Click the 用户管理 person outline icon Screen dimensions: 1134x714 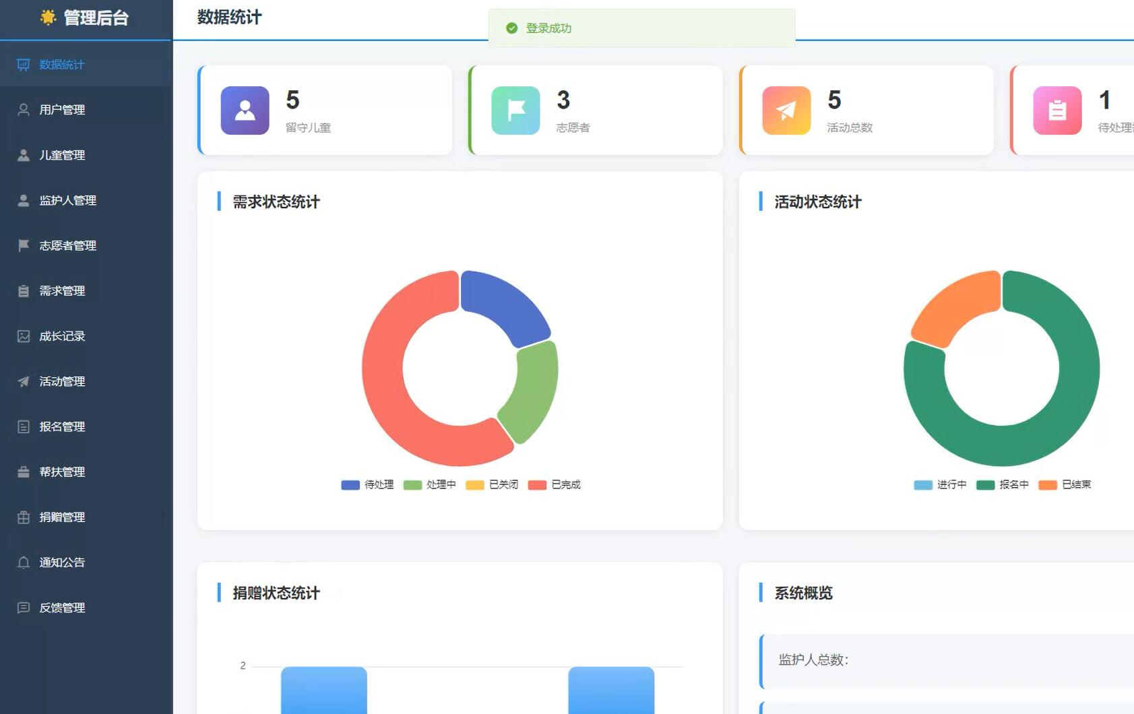[24, 110]
